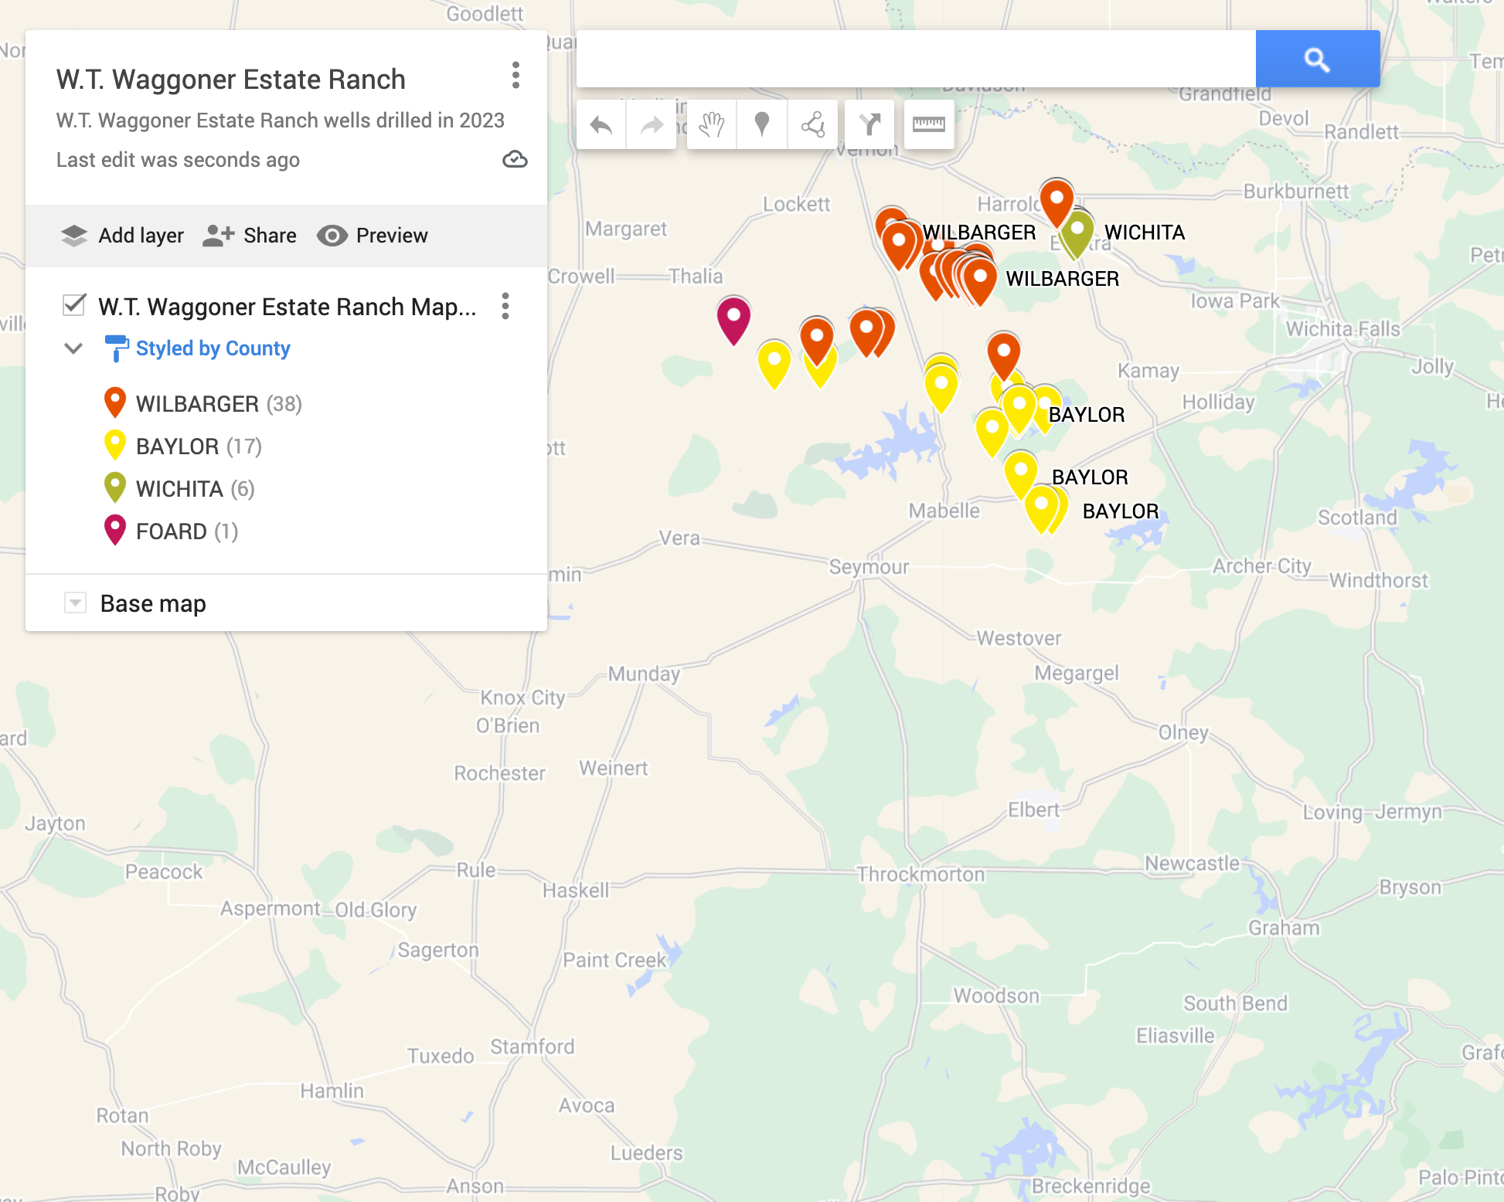Click the Share button
Image resolution: width=1504 pixels, height=1202 pixels.
[250, 236]
